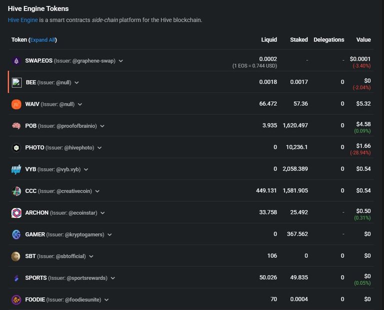Click the POB brain icon

(16, 126)
